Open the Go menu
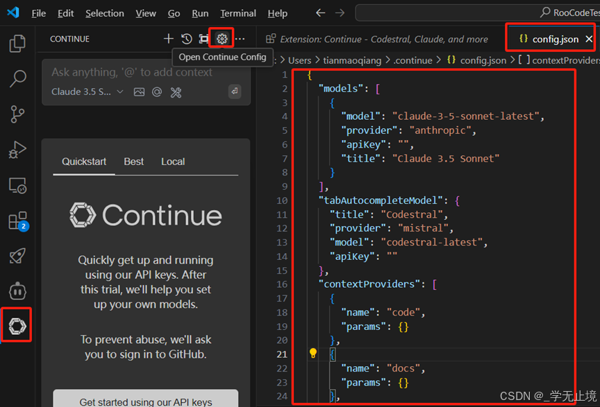Image resolution: width=600 pixels, height=407 pixels. tap(174, 13)
